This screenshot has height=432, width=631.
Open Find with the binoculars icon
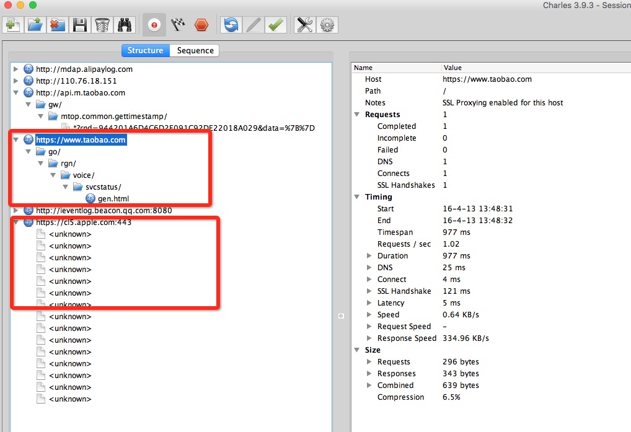124,25
